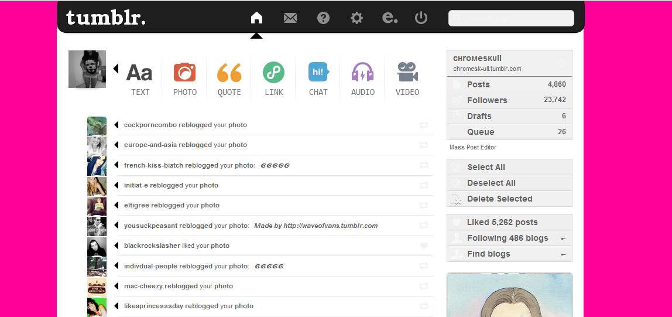This screenshot has width=672, height=317.
Task: Create a new Text post
Action: (140, 79)
